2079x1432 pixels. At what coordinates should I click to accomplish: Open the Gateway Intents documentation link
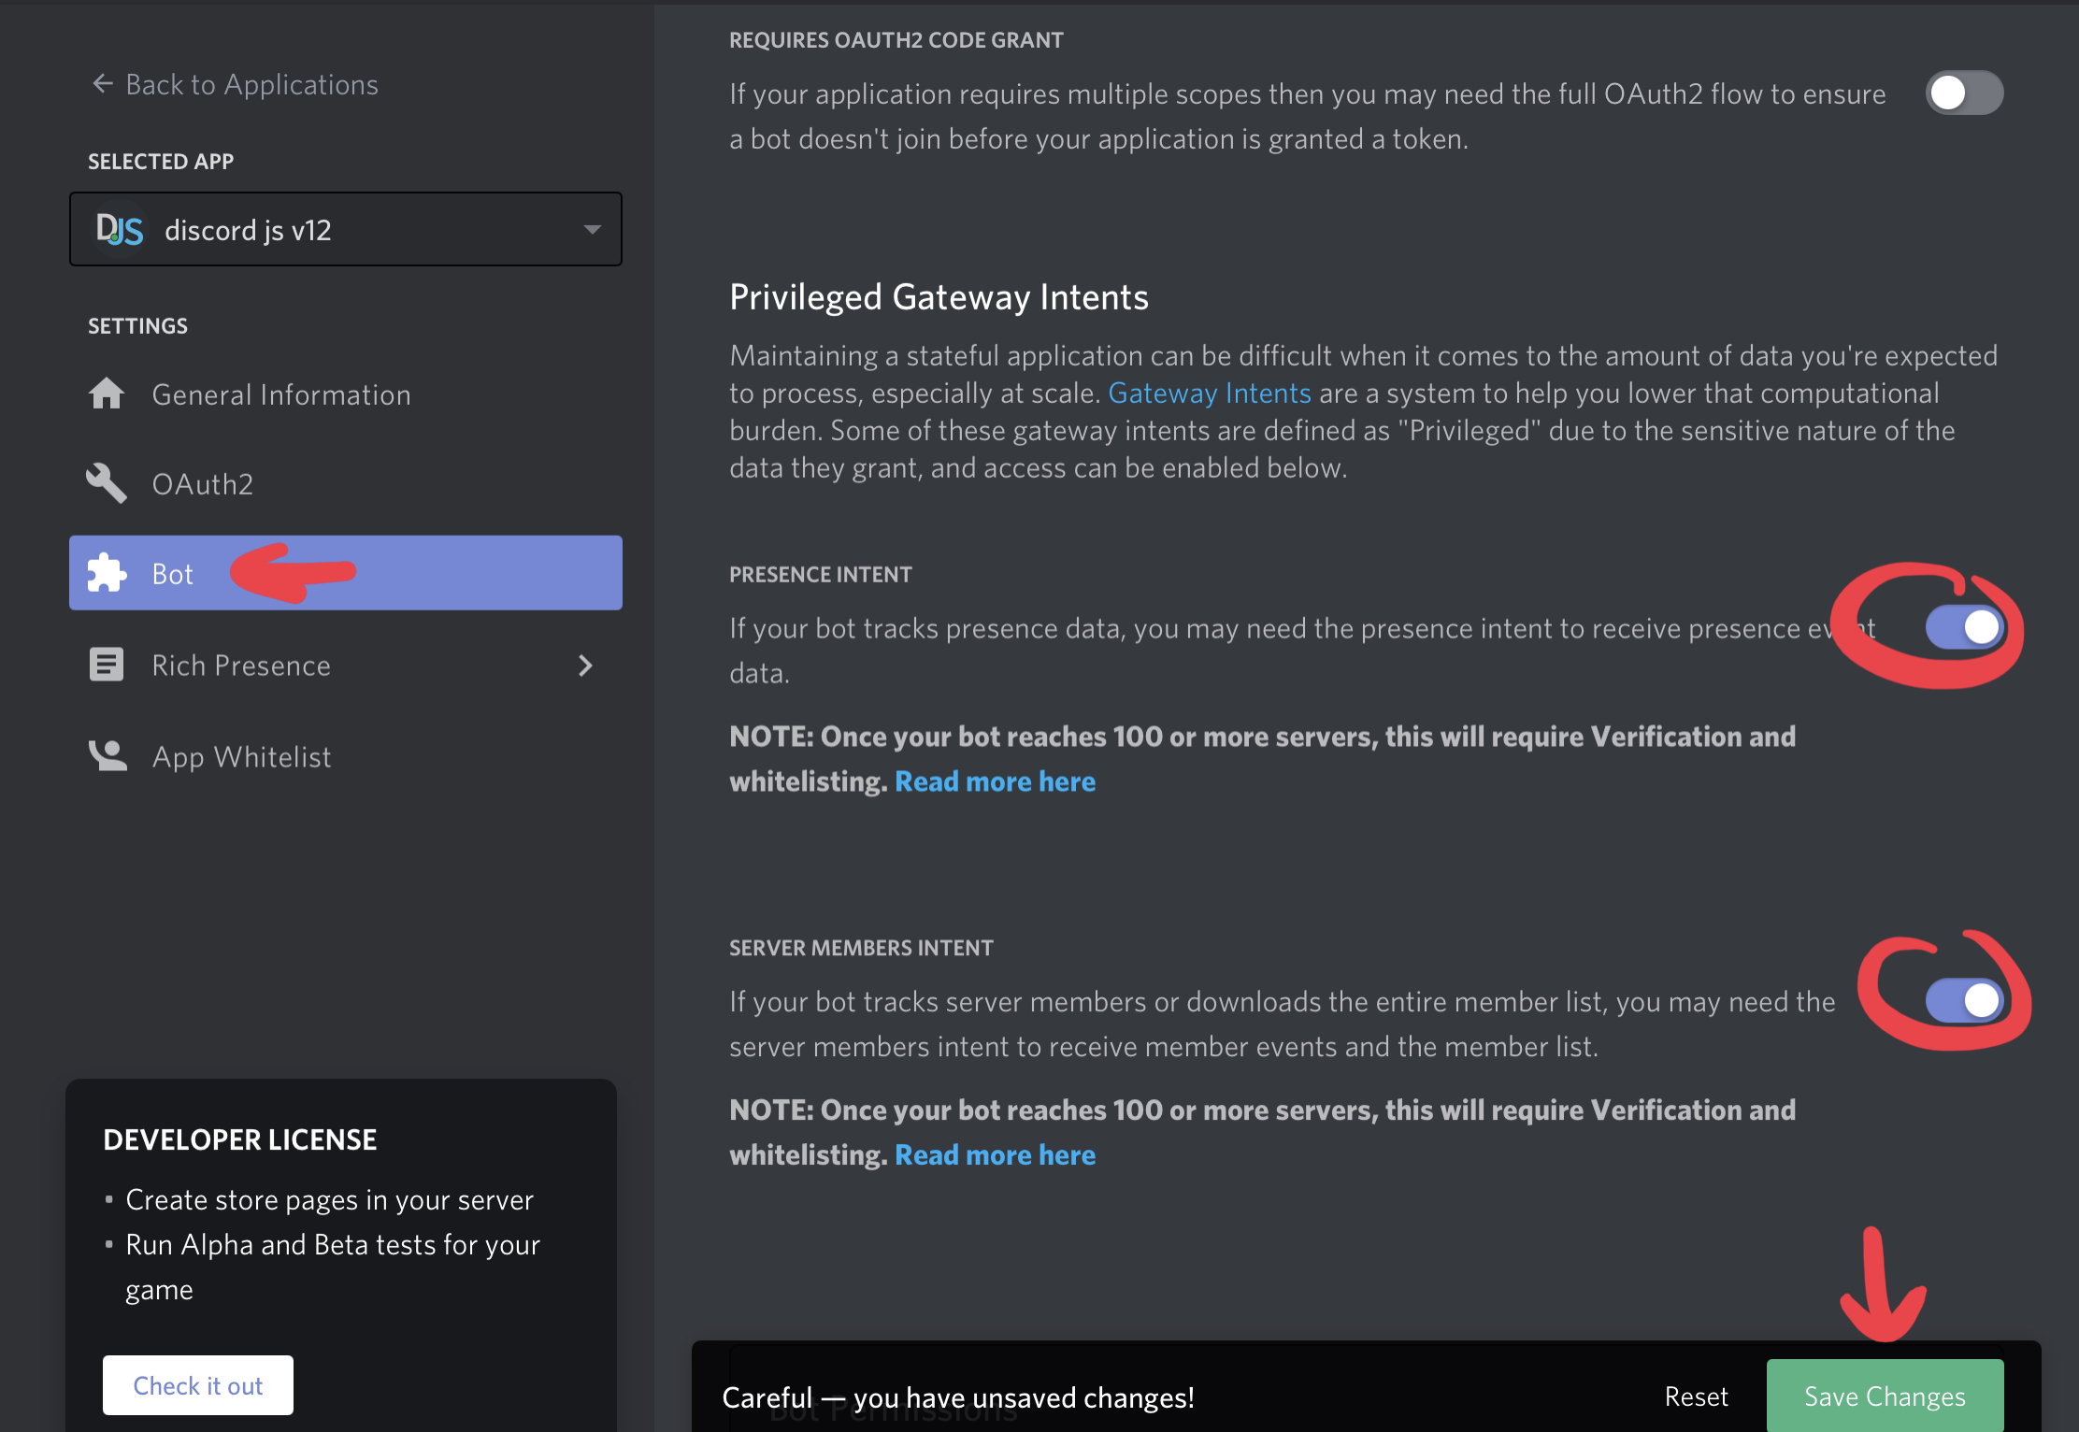pos(1211,393)
